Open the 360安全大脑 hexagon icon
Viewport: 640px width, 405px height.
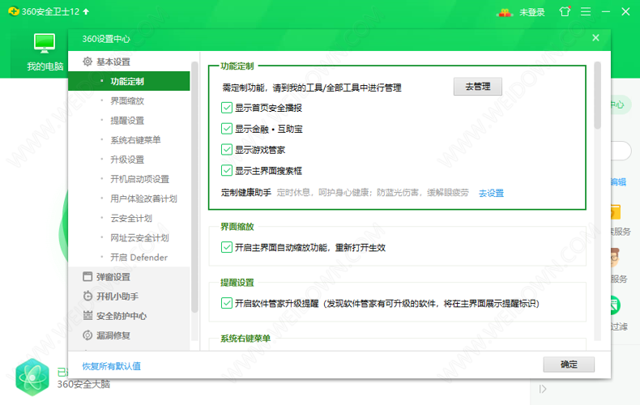tap(32, 377)
